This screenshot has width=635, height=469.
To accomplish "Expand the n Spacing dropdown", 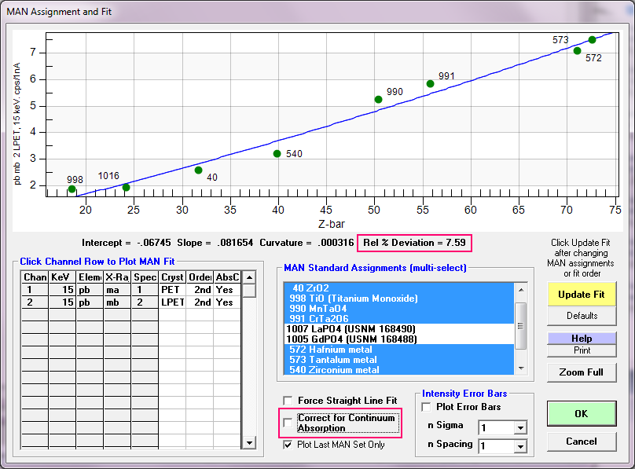I will pyautogui.click(x=519, y=446).
